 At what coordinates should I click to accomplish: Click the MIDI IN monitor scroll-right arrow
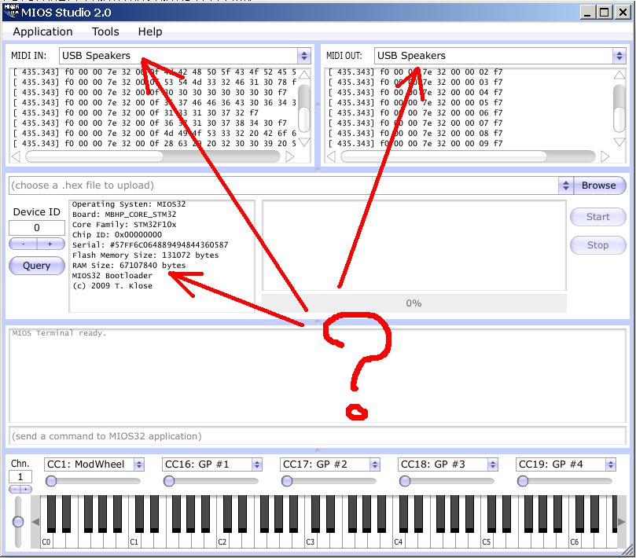pyautogui.click(x=289, y=156)
